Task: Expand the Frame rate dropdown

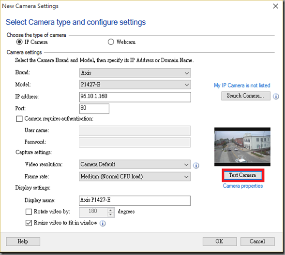Action: click(135, 176)
